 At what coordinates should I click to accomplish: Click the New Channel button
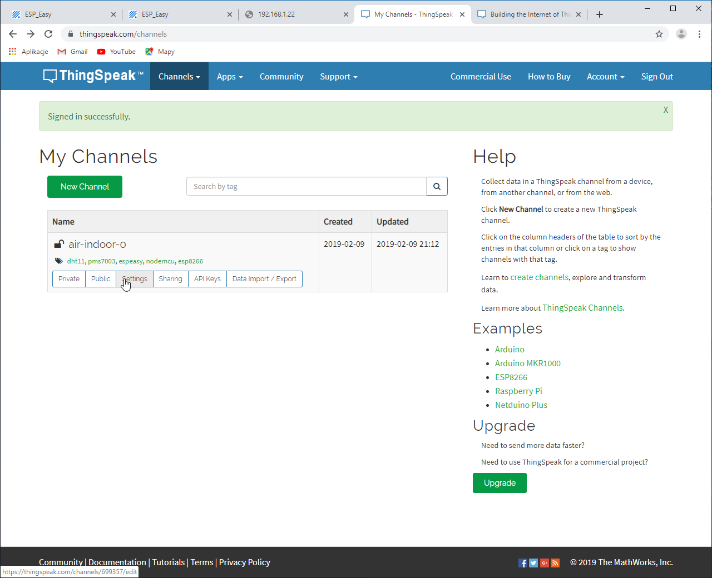pyautogui.click(x=85, y=187)
